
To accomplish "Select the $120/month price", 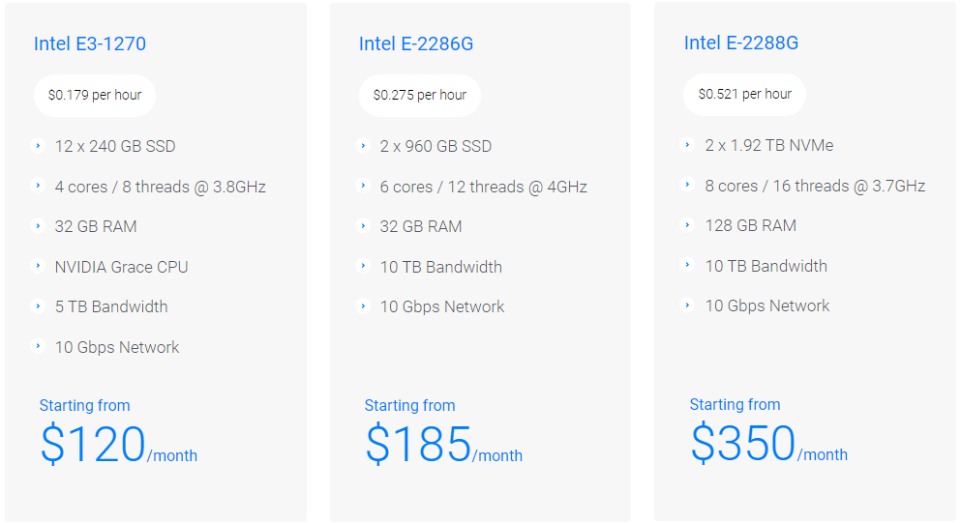I will (119, 444).
